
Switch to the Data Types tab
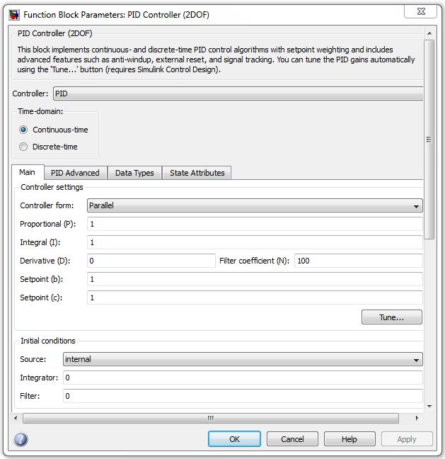pos(134,173)
